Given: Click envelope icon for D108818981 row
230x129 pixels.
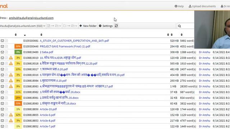Looking at the screenshot, I should coord(3,98).
